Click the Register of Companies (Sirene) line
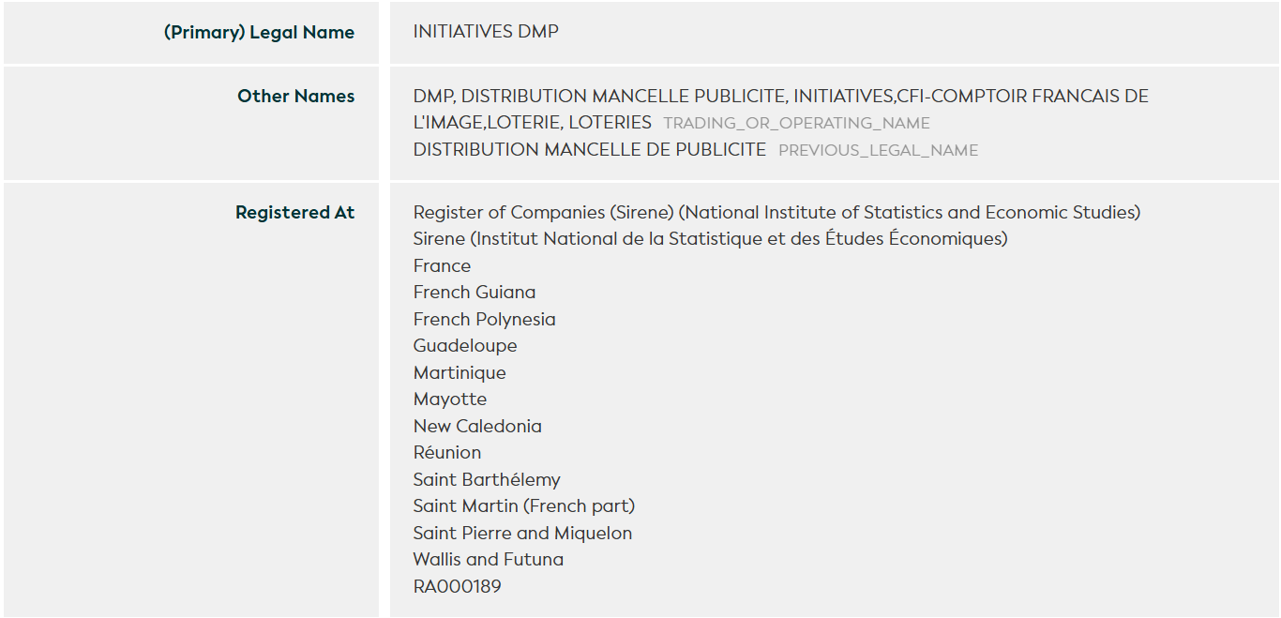Viewport: 1281px width, 618px height. (776, 212)
